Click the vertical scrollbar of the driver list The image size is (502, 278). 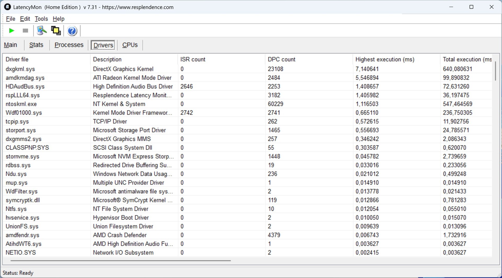495,71
